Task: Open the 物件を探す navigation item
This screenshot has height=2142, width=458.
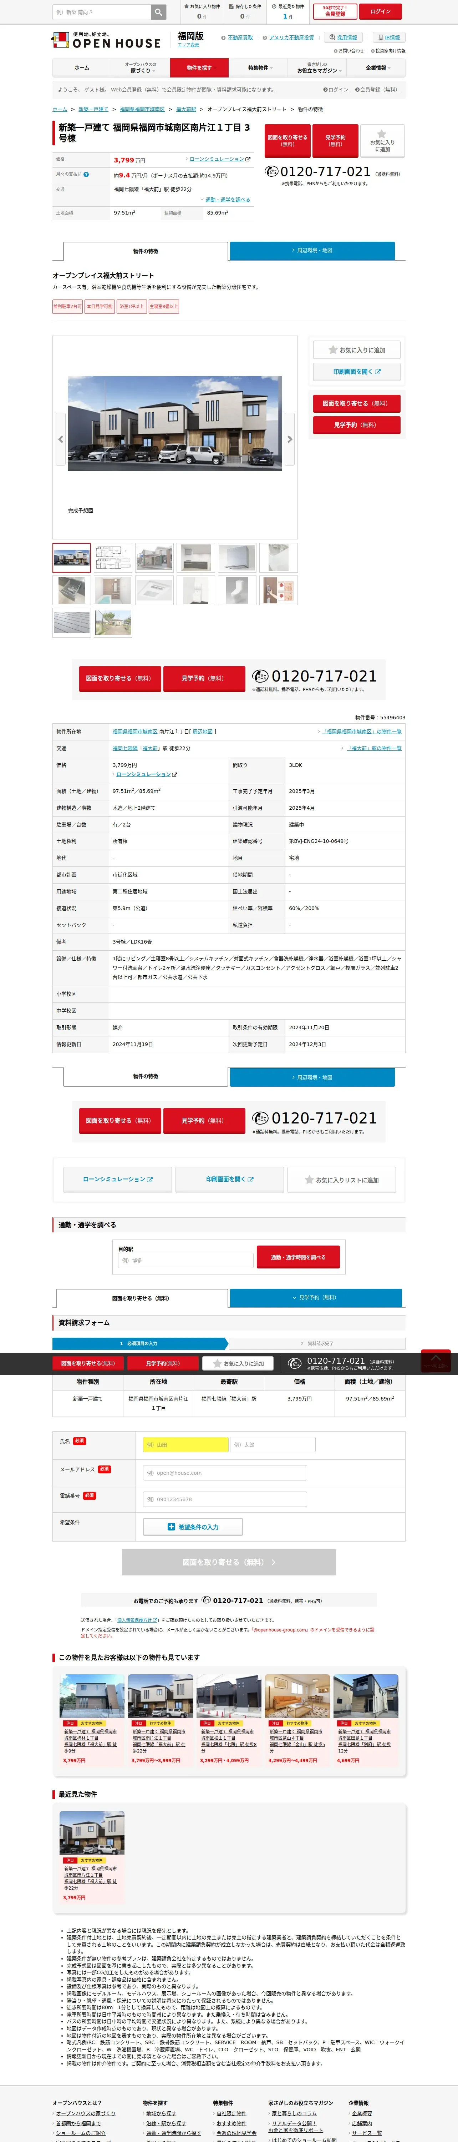Action: point(199,68)
